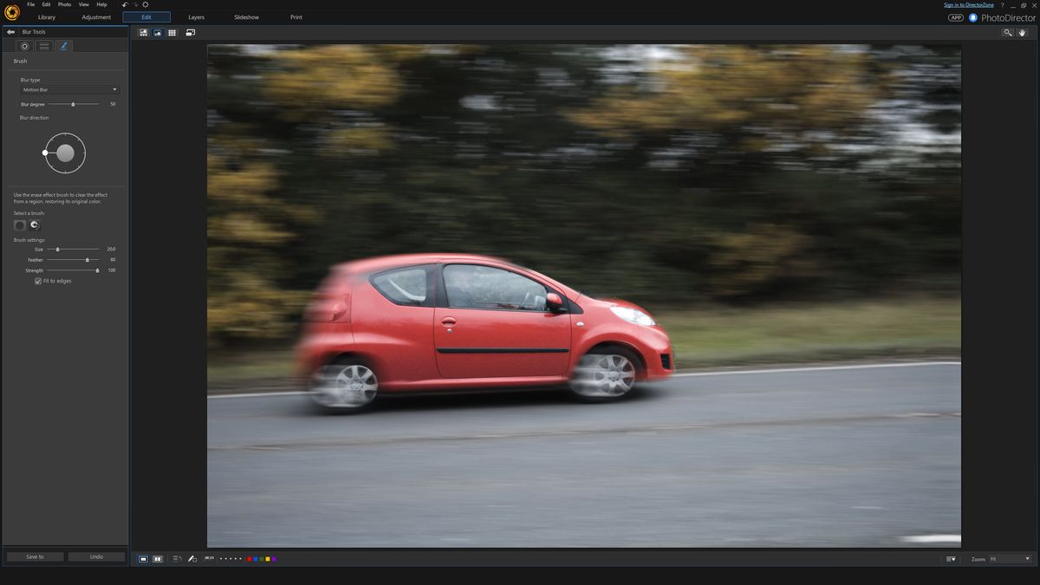Open the Blur type dropdown
1040x585 pixels.
[68, 89]
